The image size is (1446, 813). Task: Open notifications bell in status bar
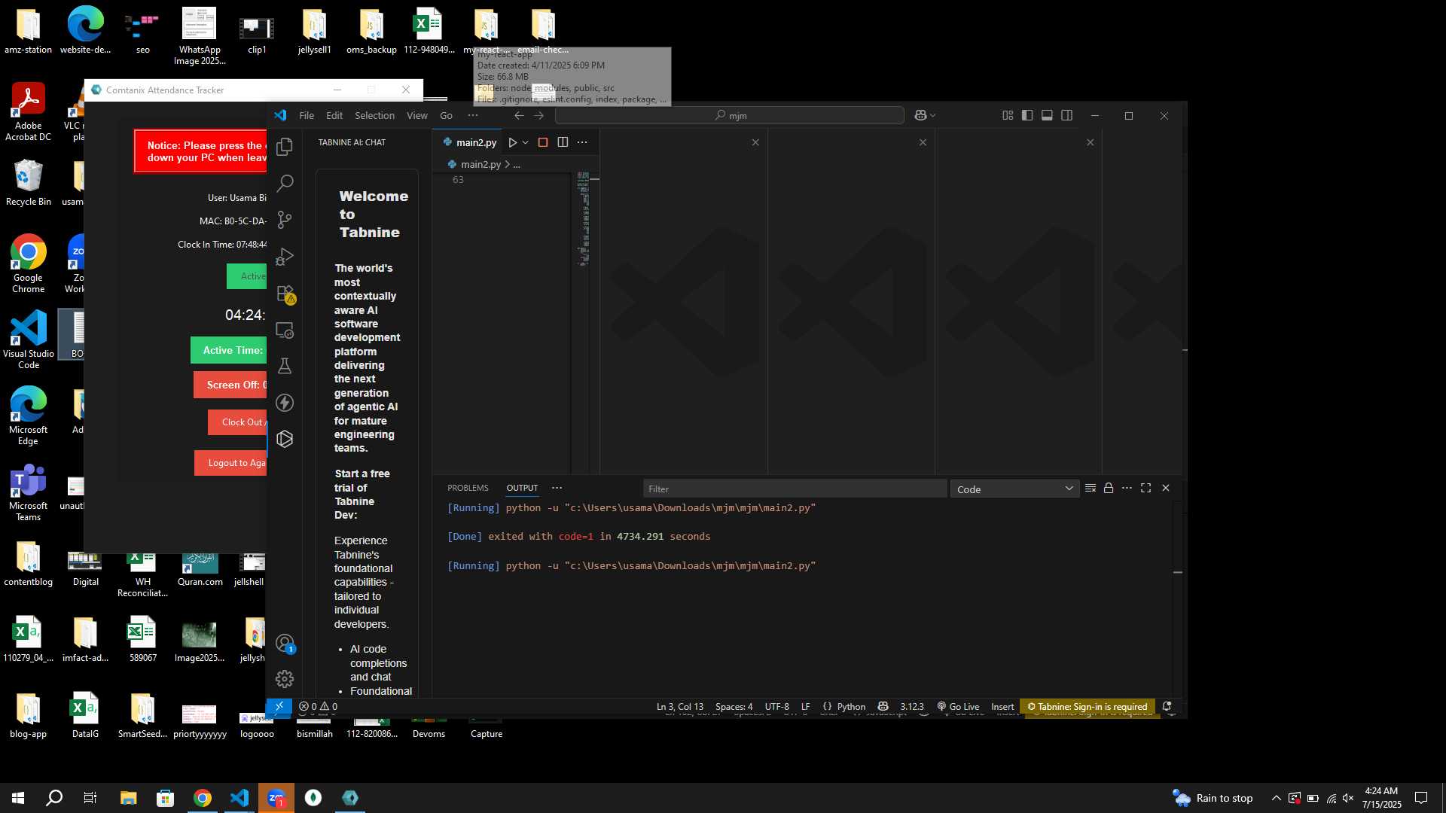point(1167,706)
